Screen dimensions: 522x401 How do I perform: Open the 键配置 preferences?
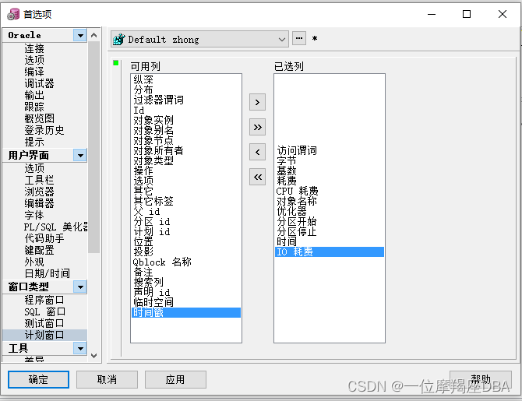point(39,250)
